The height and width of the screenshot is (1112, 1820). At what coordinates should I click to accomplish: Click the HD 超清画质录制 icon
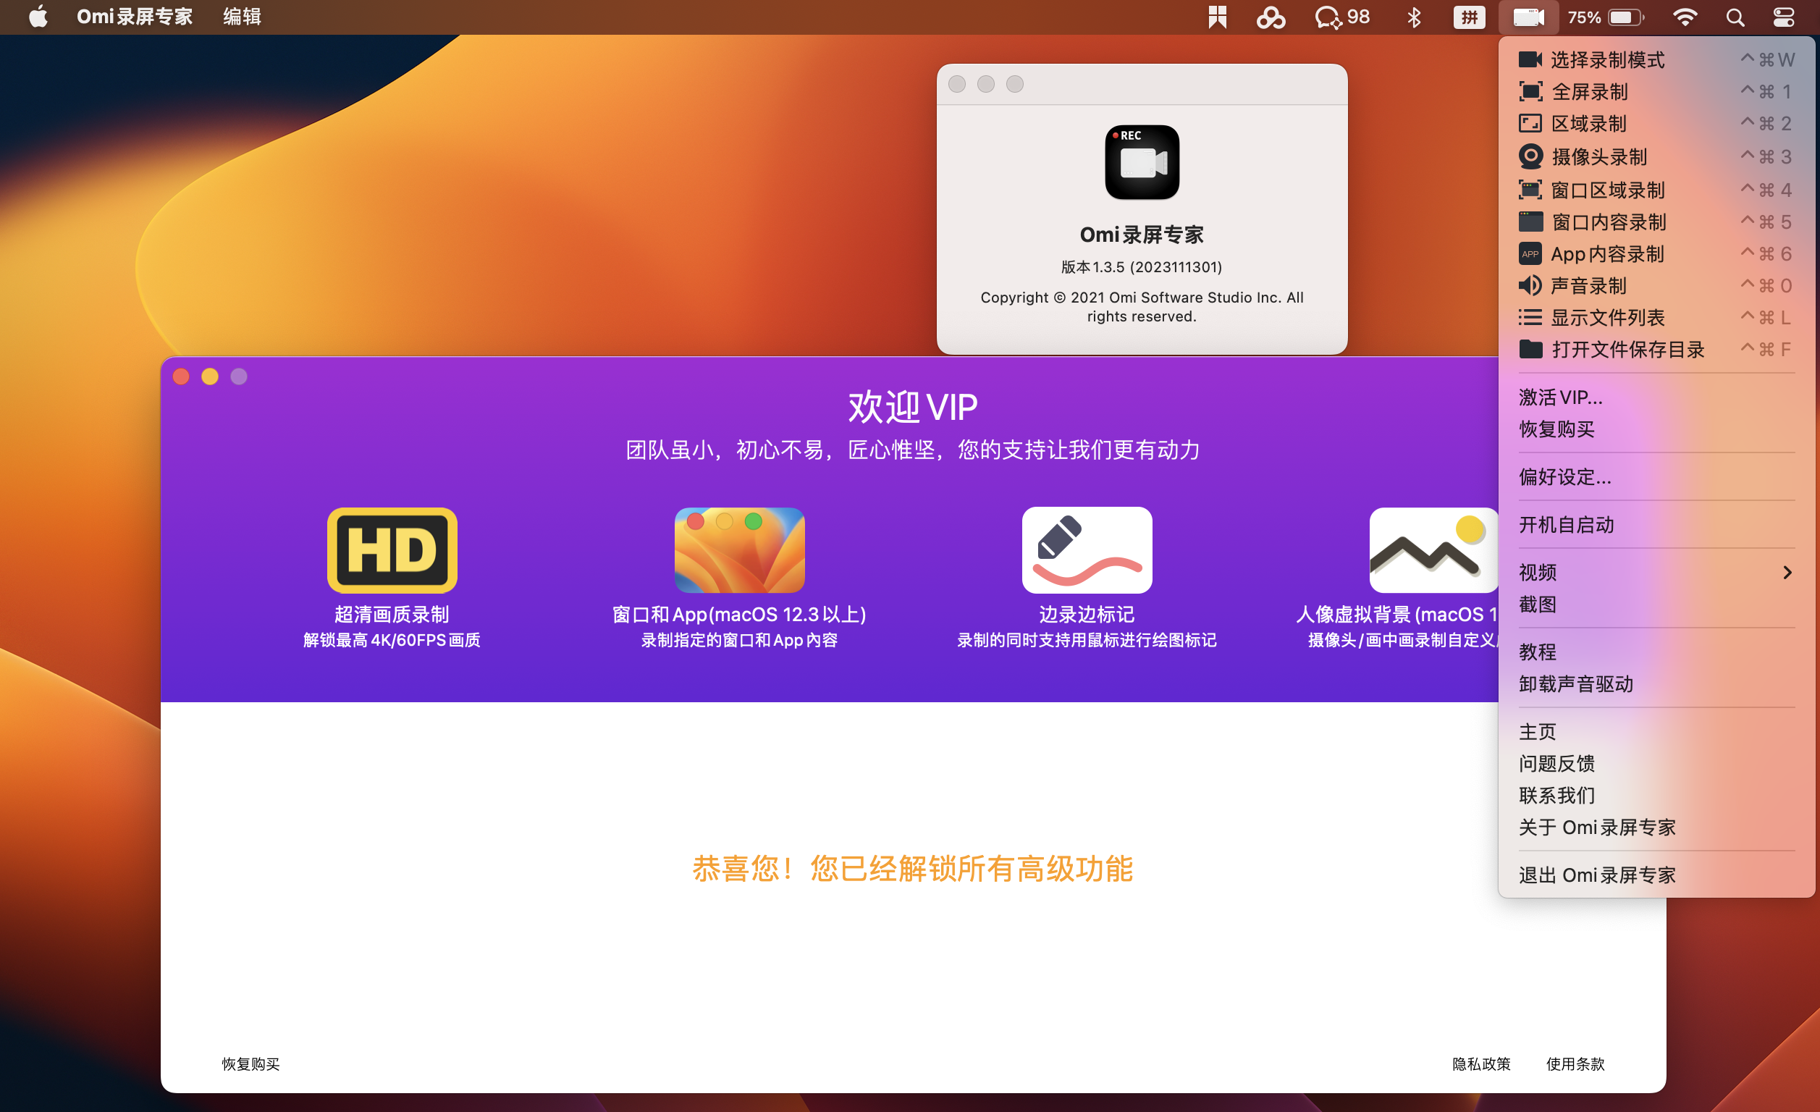click(x=392, y=550)
